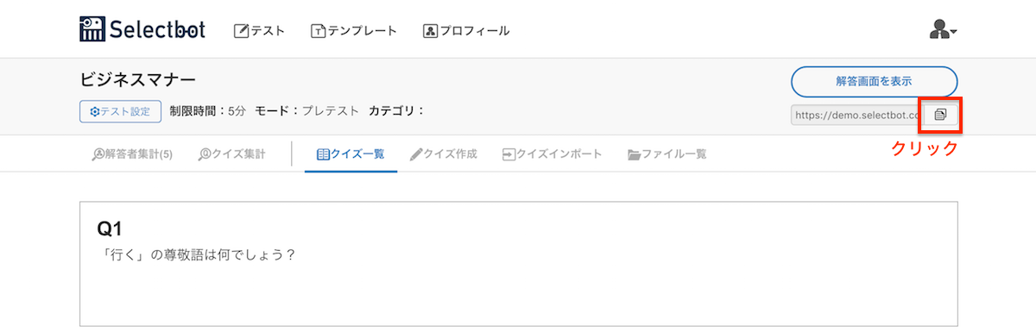This screenshot has height=332, width=1036.
Task: Click the クイズ作成 pencil icon
Action: click(x=417, y=154)
